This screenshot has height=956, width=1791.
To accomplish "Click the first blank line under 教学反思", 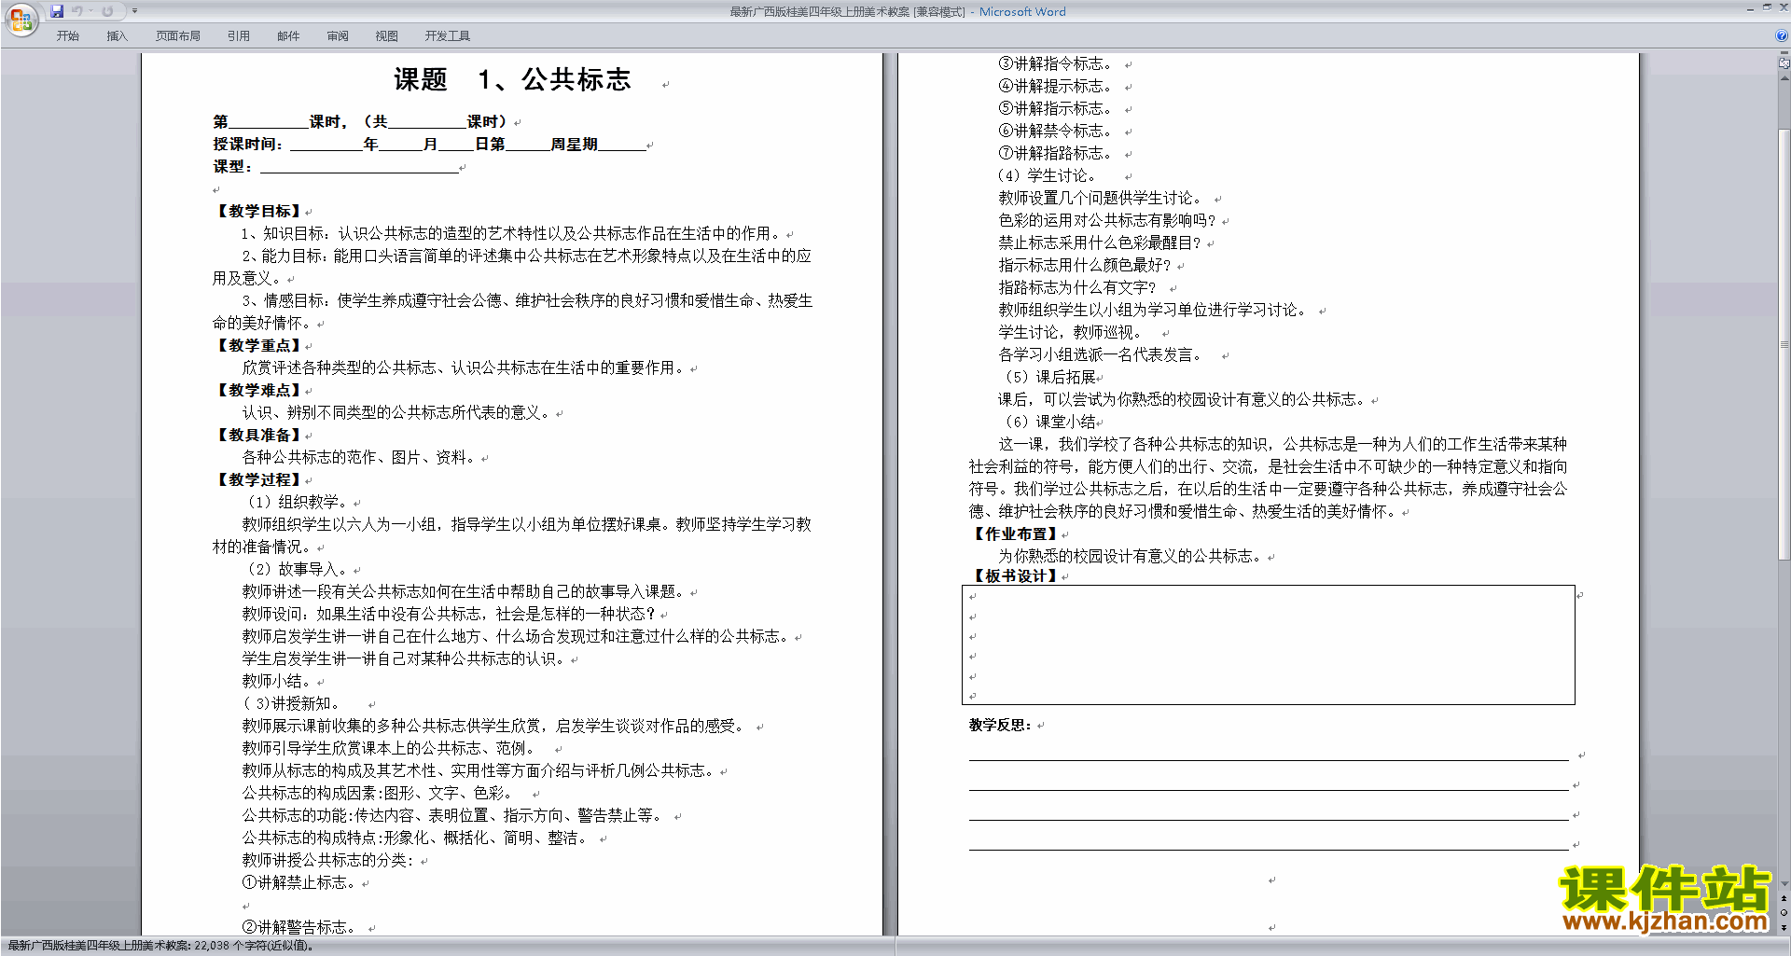I will coord(1269,754).
